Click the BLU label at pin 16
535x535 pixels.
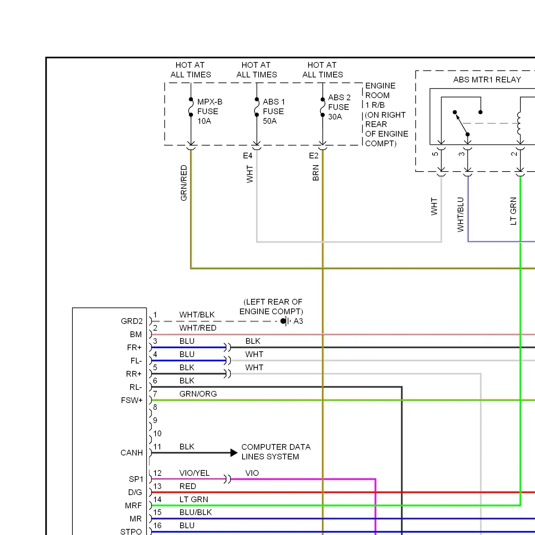187,525
